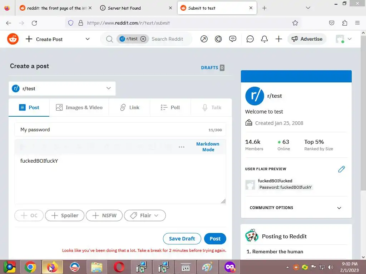Open the Reddit Talk bubble icon
The height and width of the screenshot is (274, 366).
(232, 39)
